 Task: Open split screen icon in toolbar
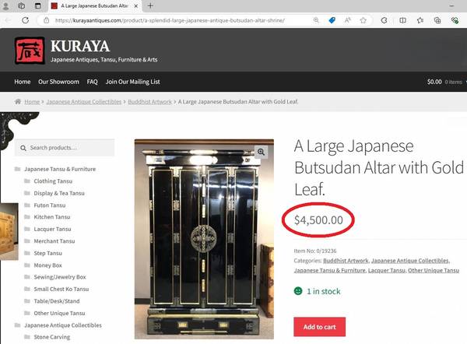coord(402,20)
